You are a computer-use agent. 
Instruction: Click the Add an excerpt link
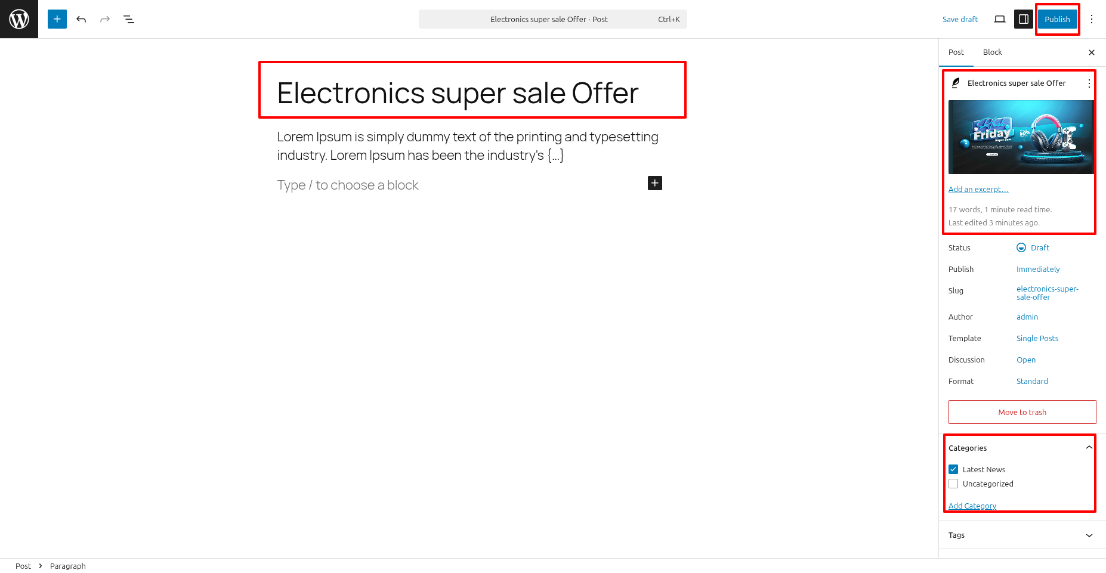978,189
